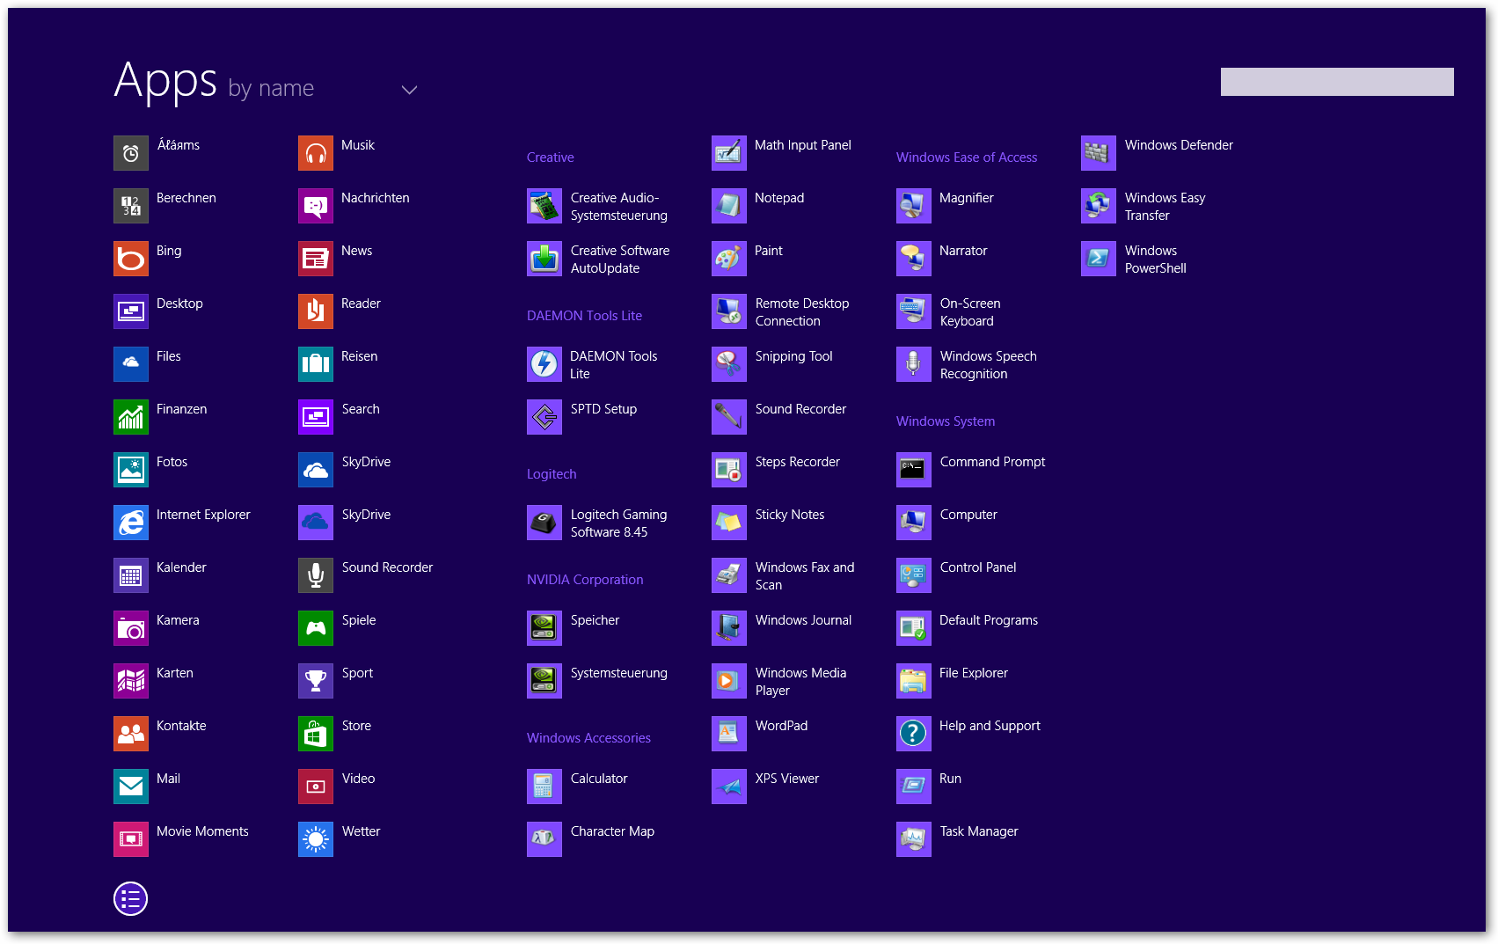Click the Creative Software AutoUpdate label

pos(620,260)
